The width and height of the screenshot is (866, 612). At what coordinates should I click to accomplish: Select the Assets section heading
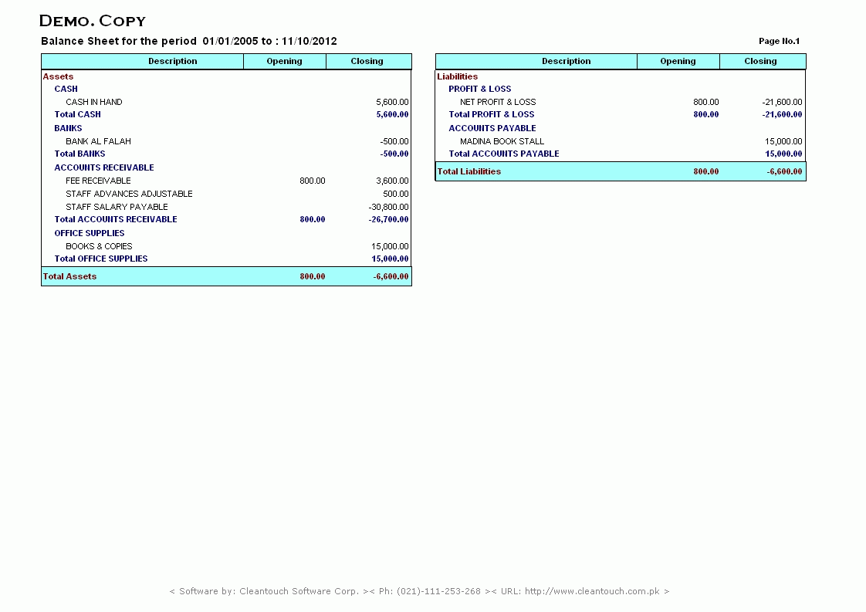pyautogui.click(x=58, y=76)
